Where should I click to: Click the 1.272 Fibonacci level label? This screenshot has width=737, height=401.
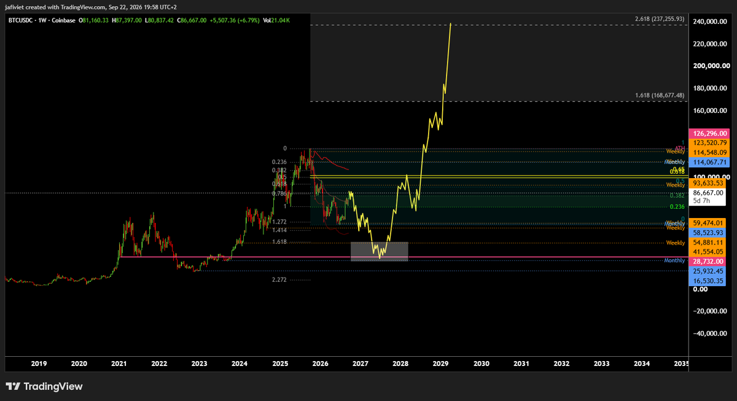(x=279, y=222)
